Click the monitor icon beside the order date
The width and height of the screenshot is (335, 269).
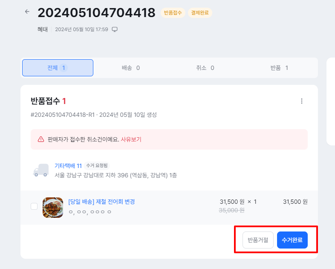115,29
